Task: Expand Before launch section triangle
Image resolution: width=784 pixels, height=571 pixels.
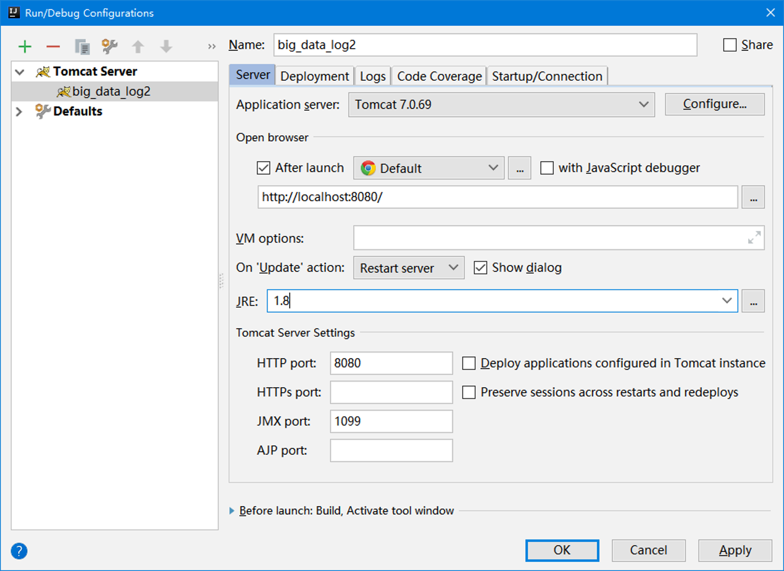Action: coord(232,511)
